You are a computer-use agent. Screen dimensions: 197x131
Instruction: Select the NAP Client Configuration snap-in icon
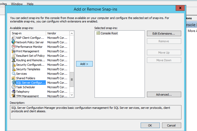click(14, 38)
